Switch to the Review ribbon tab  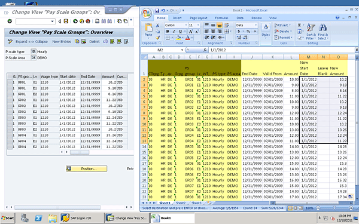(x=257, y=18)
